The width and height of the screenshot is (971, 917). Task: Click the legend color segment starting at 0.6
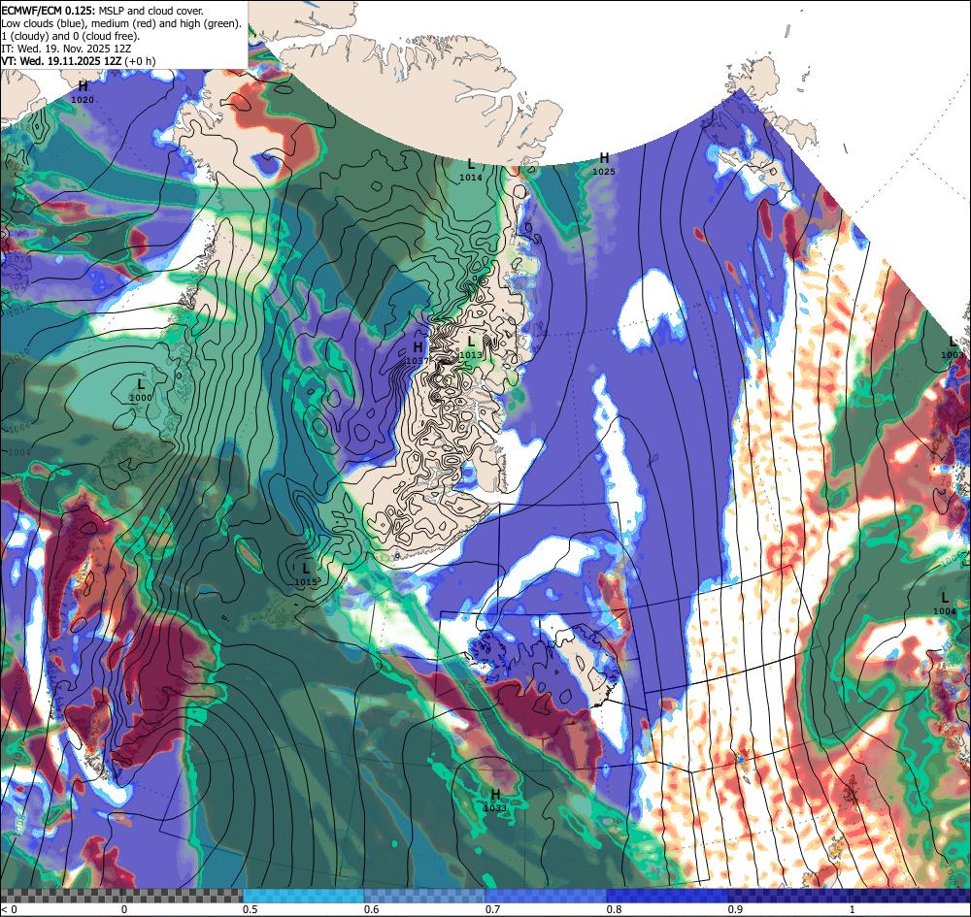click(x=425, y=896)
